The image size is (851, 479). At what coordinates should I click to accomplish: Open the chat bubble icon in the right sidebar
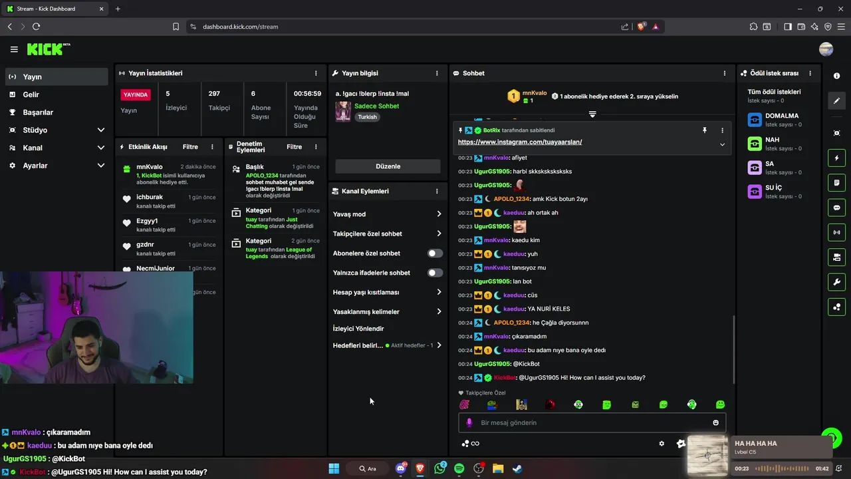(x=836, y=208)
